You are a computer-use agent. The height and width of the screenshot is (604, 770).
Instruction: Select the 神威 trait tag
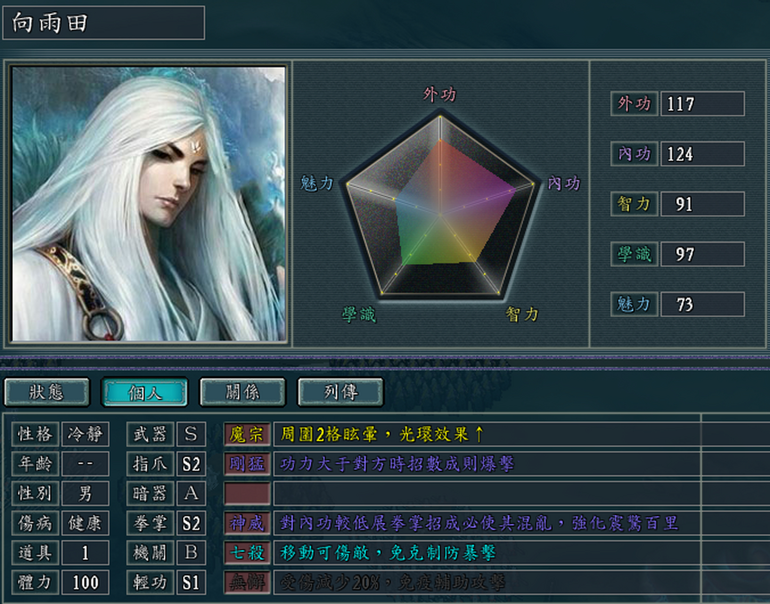247,523
